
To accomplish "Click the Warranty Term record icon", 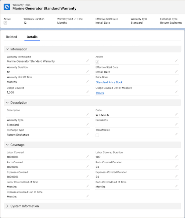I will coord(7,7).
